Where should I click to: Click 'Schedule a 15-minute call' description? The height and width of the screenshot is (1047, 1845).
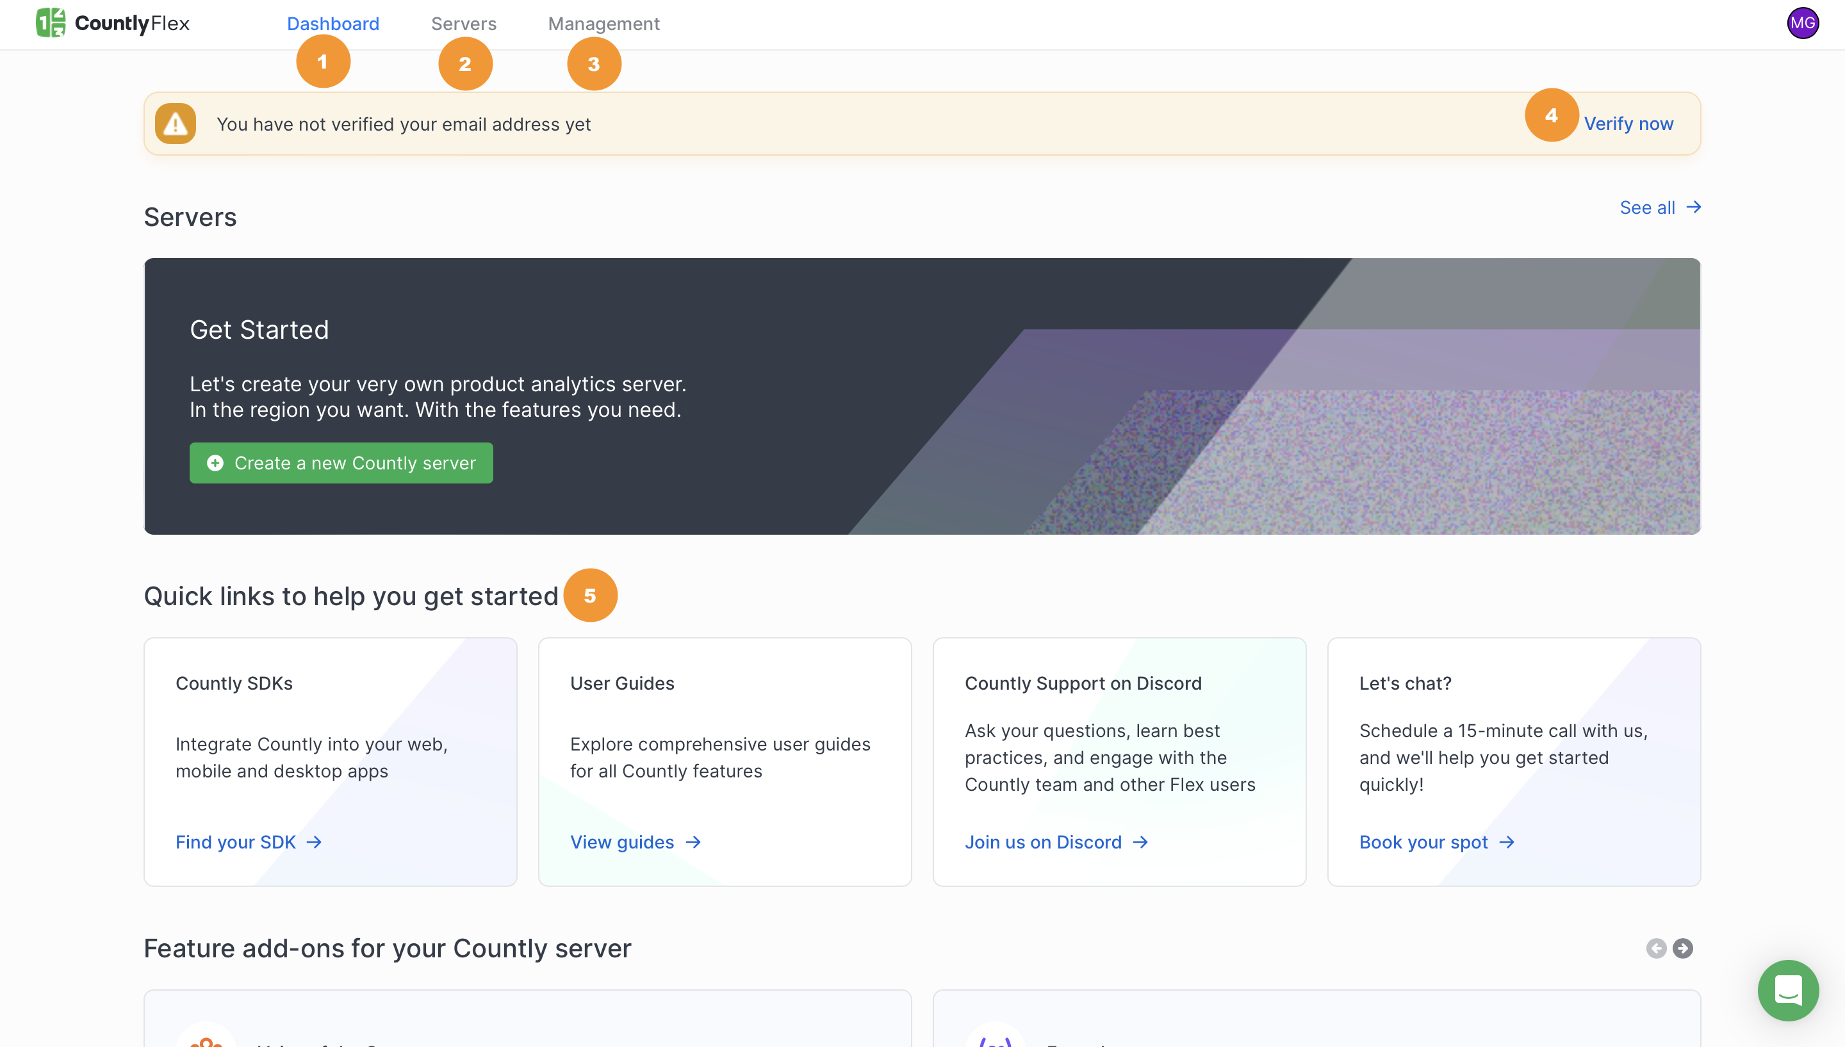(x=1504, y=757)
